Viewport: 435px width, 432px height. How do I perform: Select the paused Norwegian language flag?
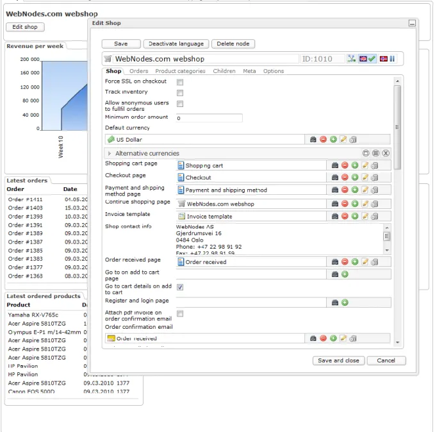[388, 58]
